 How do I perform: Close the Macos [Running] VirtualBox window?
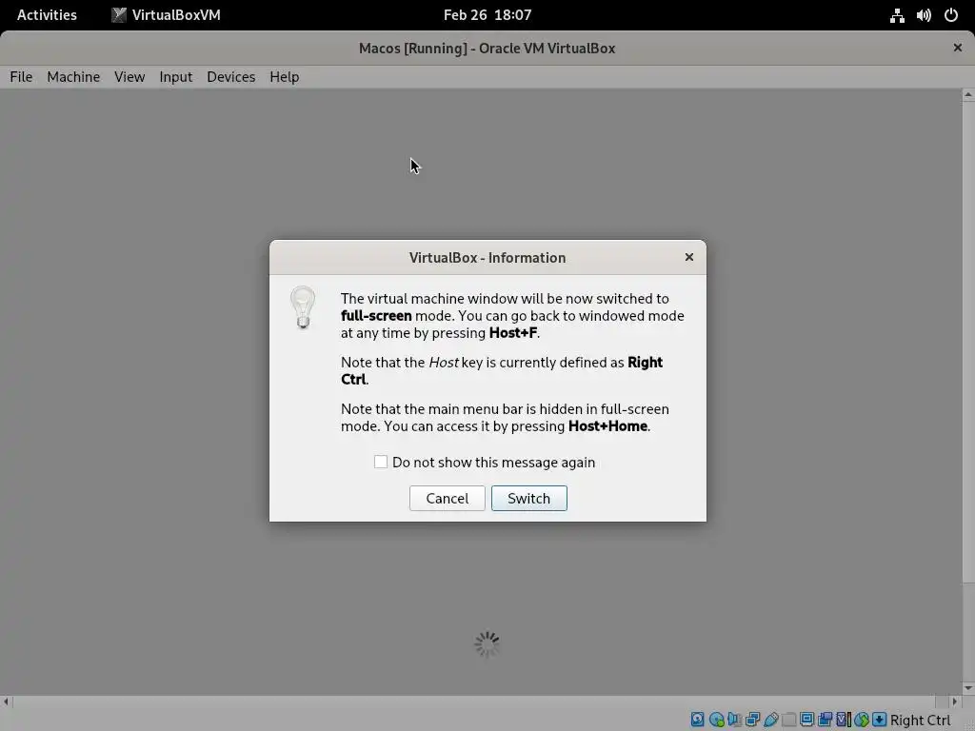coord(958,48)
